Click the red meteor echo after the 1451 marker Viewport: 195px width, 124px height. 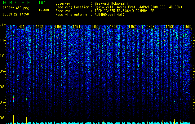pyautogui.click(x=26, y=99)
